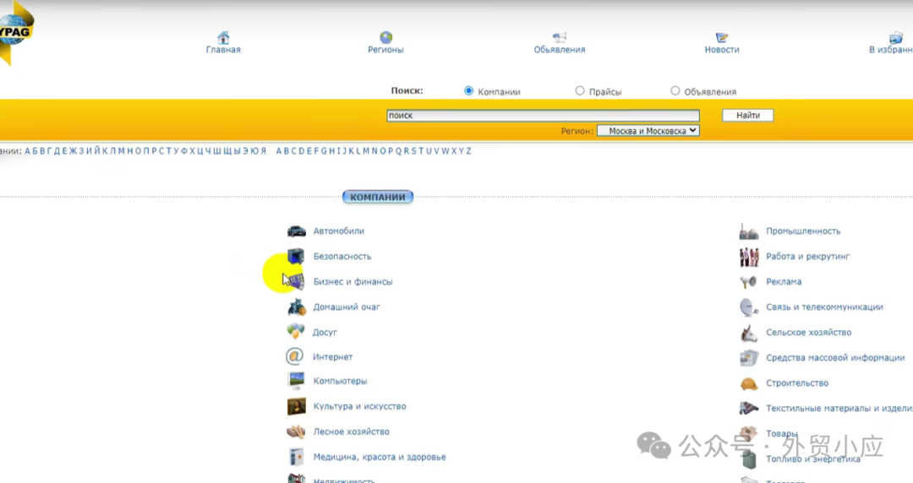Select the Объявления search radio button
The height and width of the screenshot is (483, 913).
click(x=675, y=91)
